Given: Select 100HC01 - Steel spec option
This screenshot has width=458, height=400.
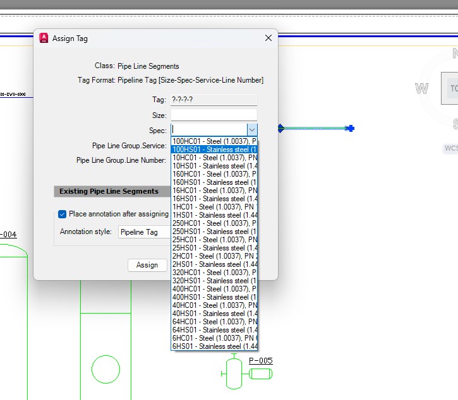Looking at the screenshot, I should (214, 141).
